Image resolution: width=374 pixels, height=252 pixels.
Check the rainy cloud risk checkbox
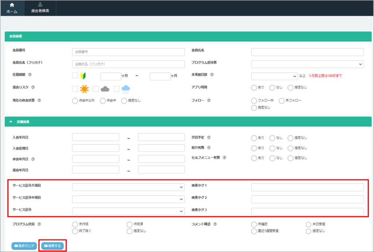click(x=117, y=89)
